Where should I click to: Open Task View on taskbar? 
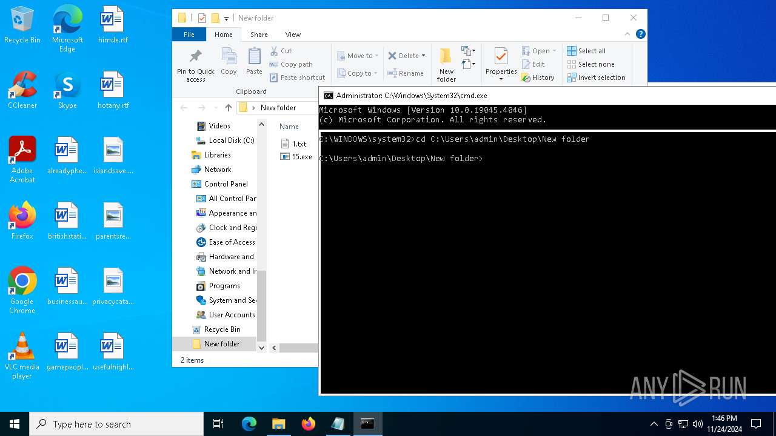218,424
